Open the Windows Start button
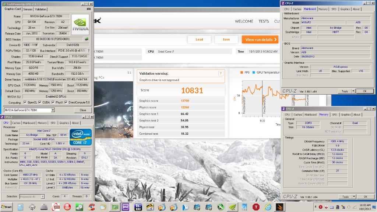 click(x=7, y=207)
